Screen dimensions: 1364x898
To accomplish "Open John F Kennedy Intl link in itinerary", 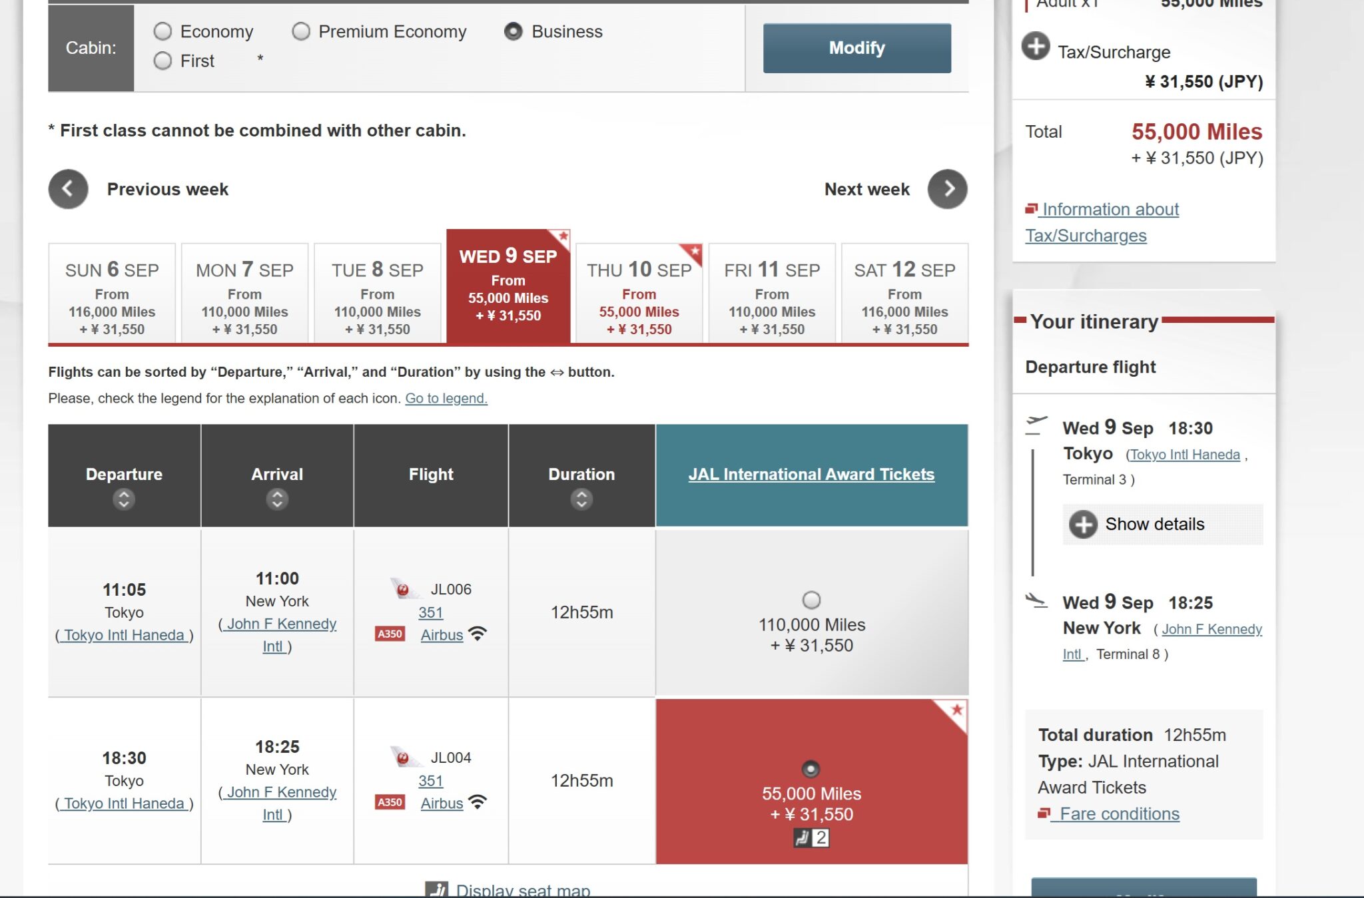I will [1163, 642].
